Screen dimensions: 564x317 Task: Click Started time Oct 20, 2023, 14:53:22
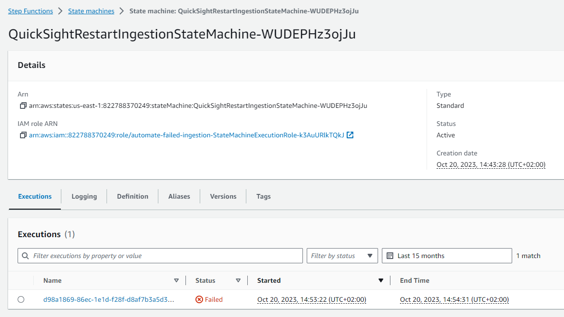point(311,299)
